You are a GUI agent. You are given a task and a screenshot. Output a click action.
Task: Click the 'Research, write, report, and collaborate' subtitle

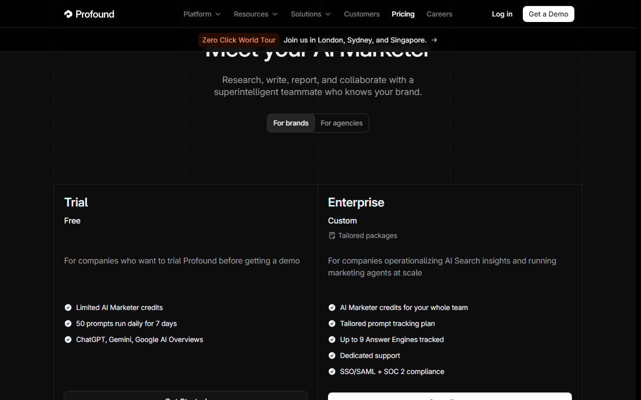[x=318, y=86]
